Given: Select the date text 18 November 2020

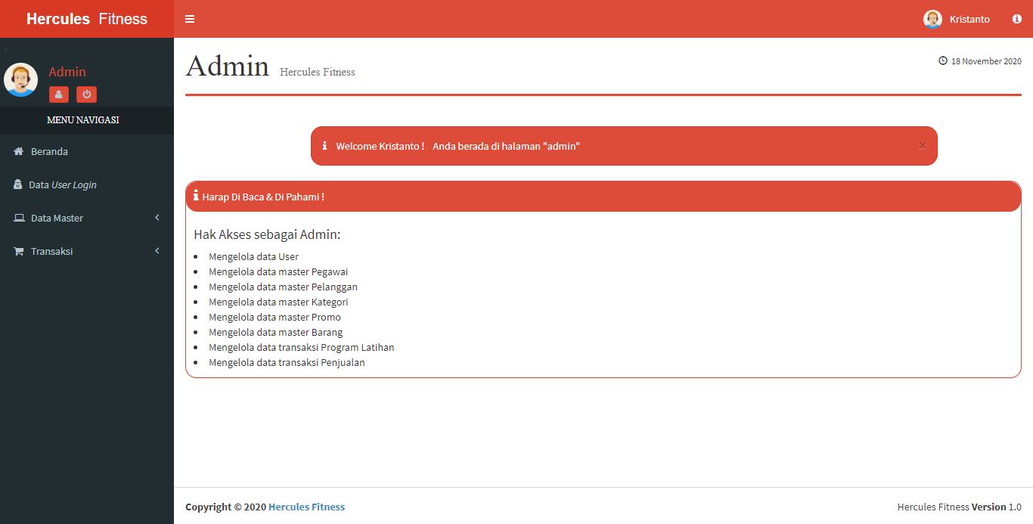Looking at the screenshot, I should coord(986,61).
